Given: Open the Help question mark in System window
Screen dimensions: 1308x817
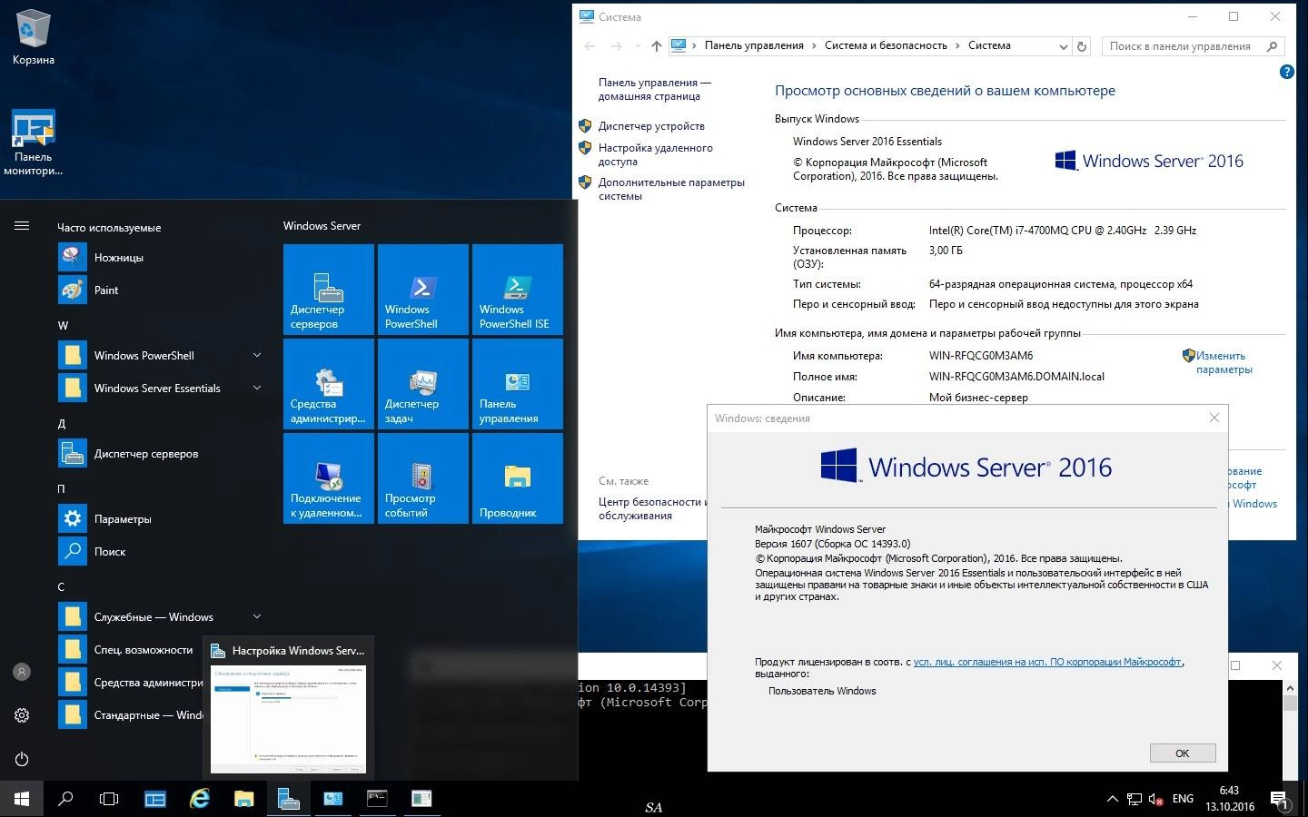Looking at the screenshot, I should (1286, 72).
